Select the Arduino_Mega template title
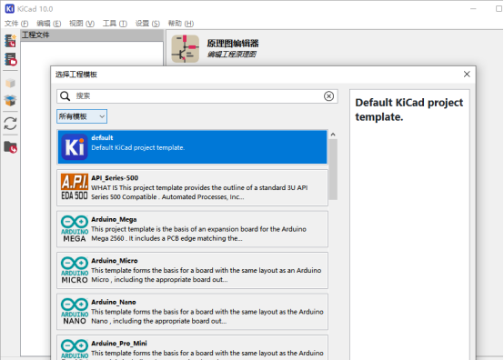 (114, 219)
